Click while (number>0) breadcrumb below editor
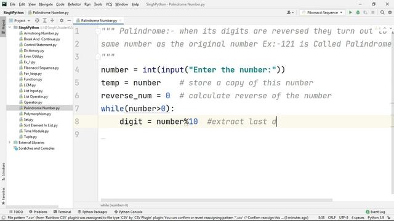Screen dimensions: 394x221 click(x=115, y=205)
